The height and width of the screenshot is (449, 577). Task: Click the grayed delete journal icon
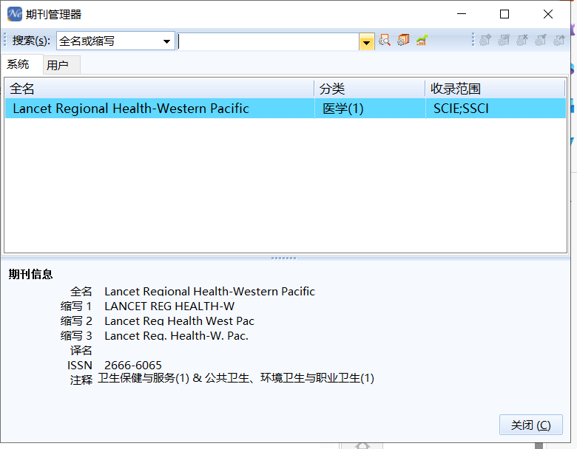(x=522, y=40)
